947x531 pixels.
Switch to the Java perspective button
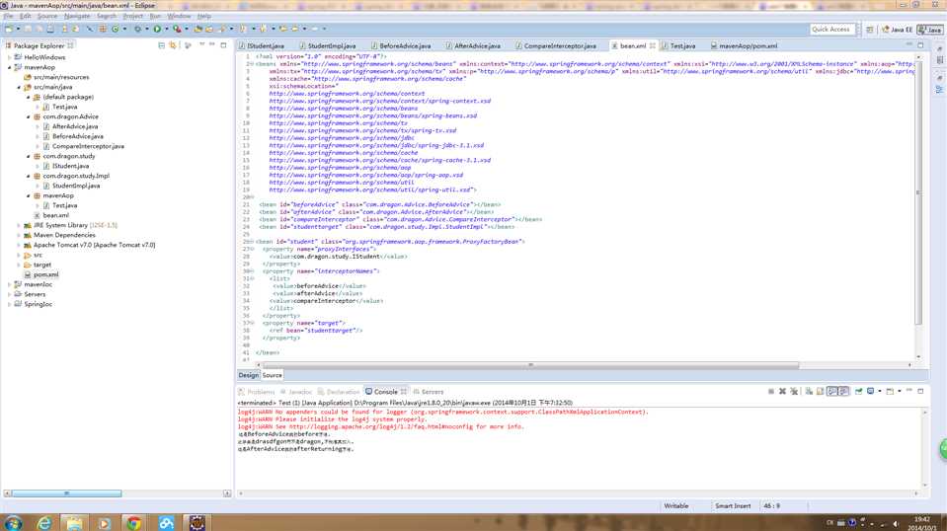tap(930, 29)
